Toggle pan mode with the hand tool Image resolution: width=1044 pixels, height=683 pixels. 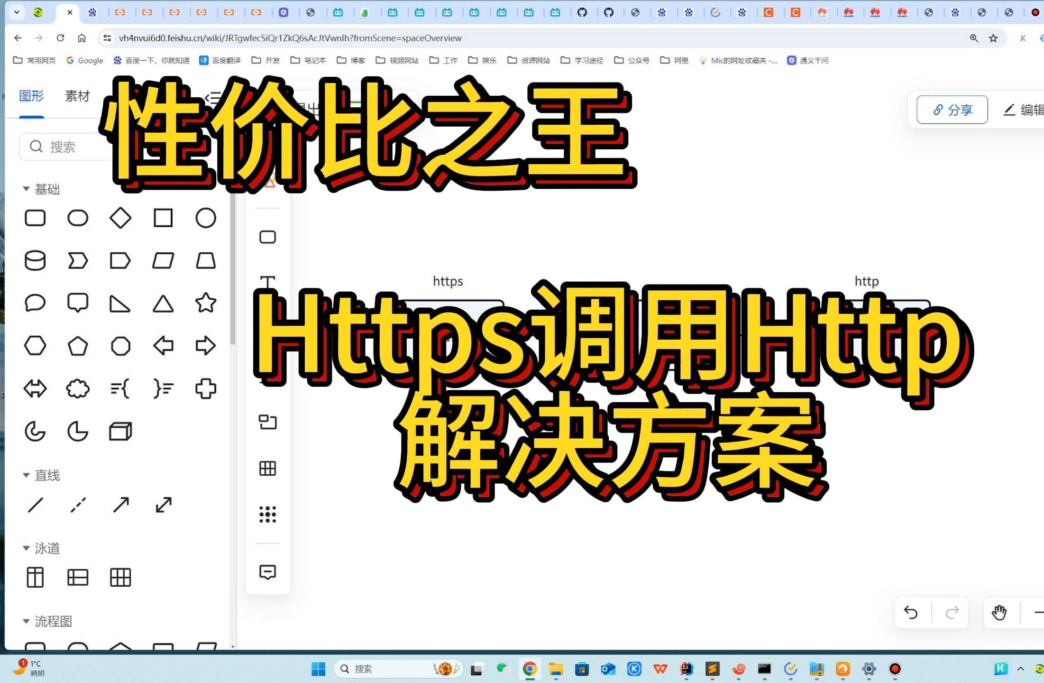tap(1000, 612)
